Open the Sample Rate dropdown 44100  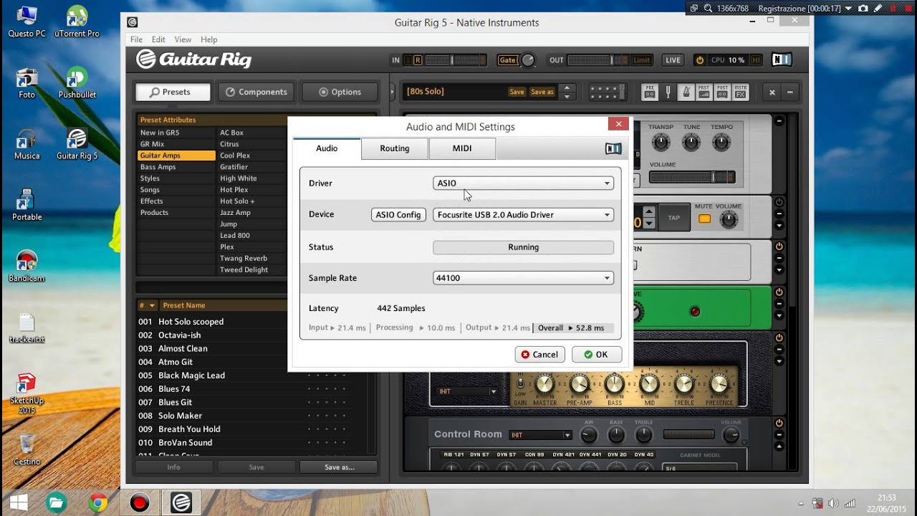pyautogui.click(x=523, y=278)
